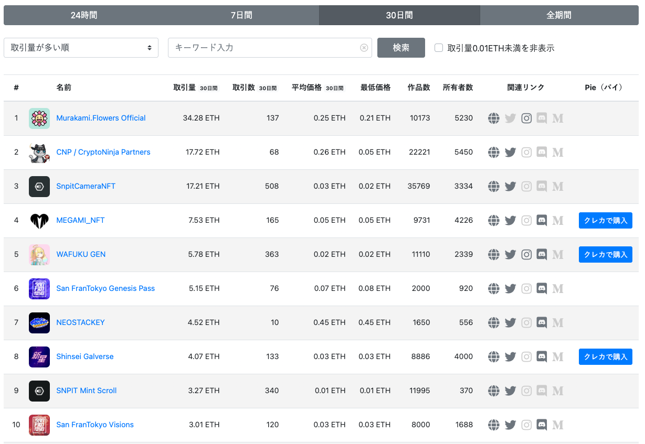Open website globe icon for Shinsei Galverse

493,356
